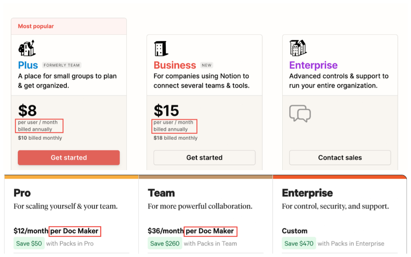This screenshot has height=257, width=411.
Task: Click the Enterprise chat bubbles icon
Action: tap(300, 113)
